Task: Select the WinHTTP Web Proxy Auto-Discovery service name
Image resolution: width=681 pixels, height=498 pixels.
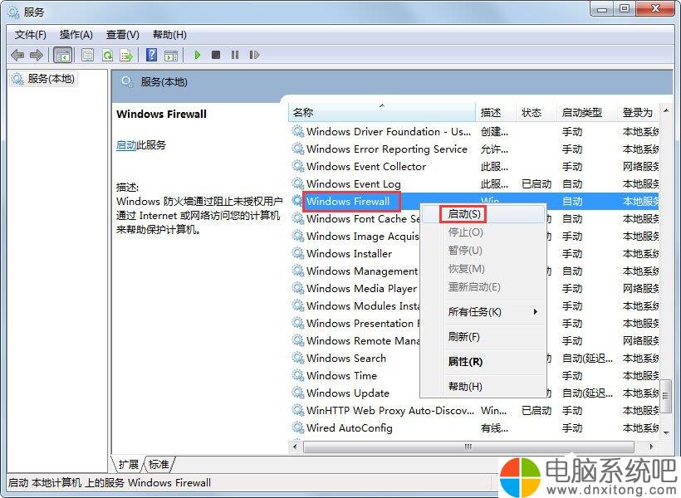Action: (390, 410)
